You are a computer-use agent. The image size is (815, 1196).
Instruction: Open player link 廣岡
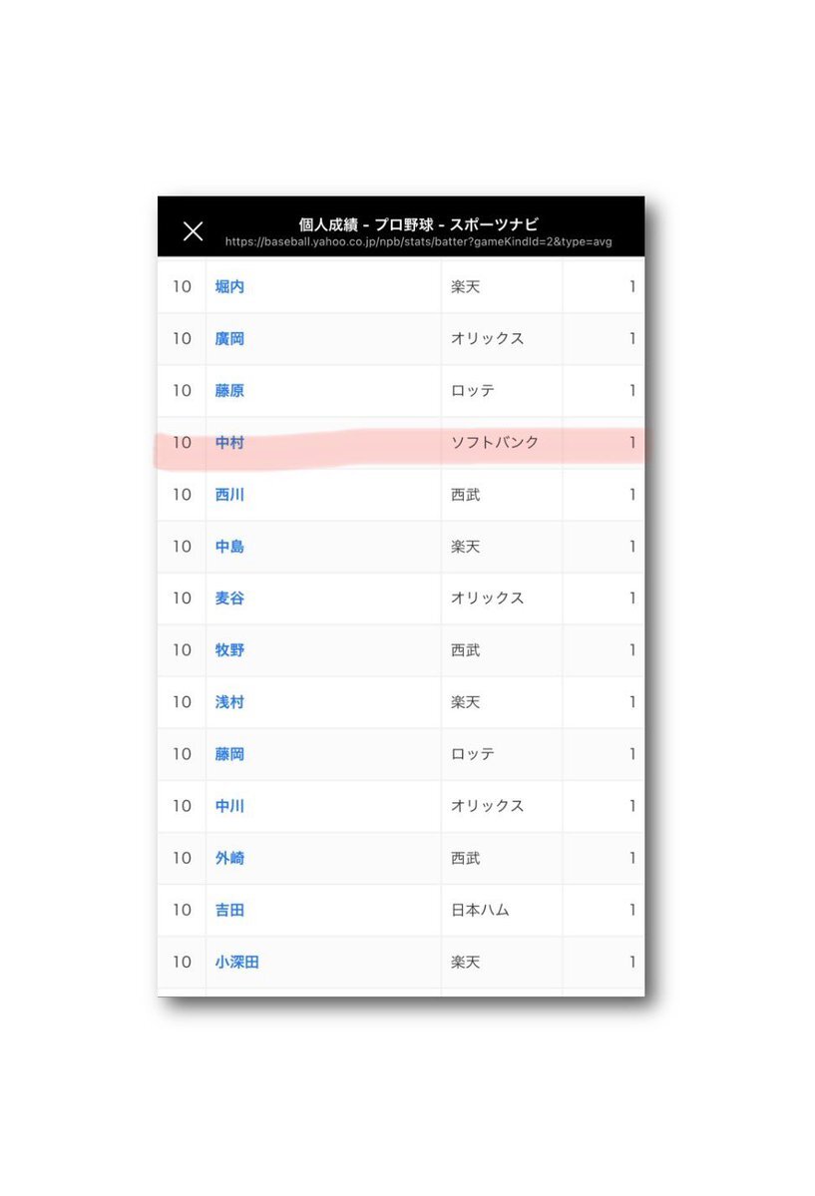tap(229, 339)
